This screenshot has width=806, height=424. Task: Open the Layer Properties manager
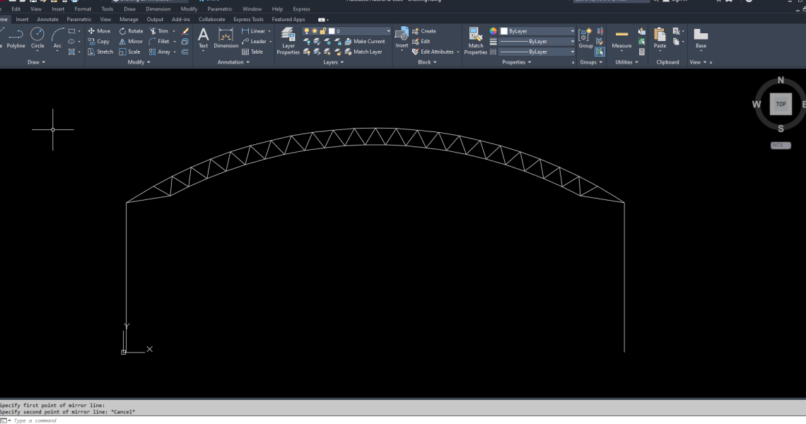click(x=288, y=41)
